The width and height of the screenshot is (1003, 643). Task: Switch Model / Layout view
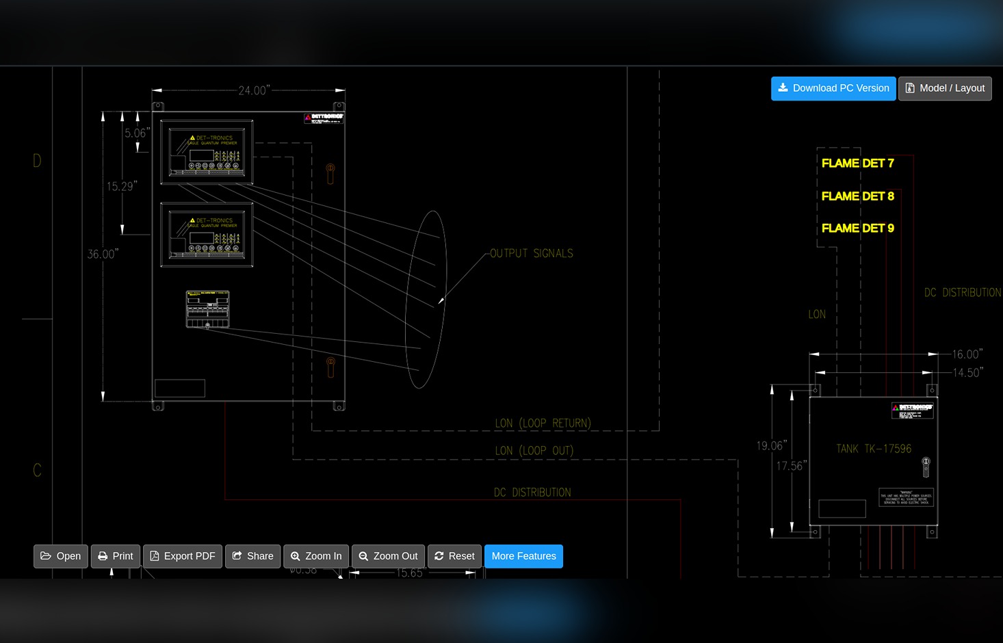coord(945,88)
